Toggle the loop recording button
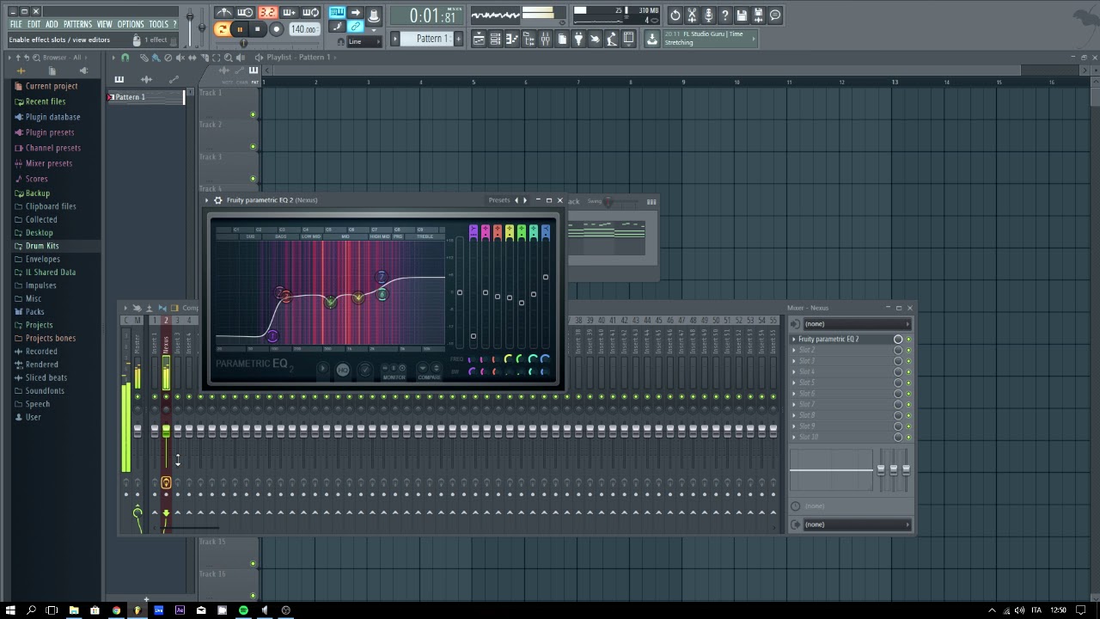The image size is (1100, 619). click(x=310, y=12)
